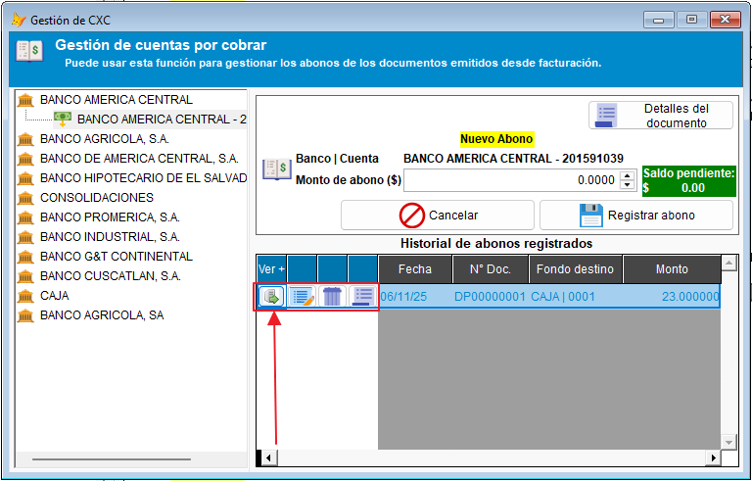The width and height of the screenshot is (752, 481).
Task: Select BANCO INDUSTRIAL, S.A. in tree
Action: (110, 237)
